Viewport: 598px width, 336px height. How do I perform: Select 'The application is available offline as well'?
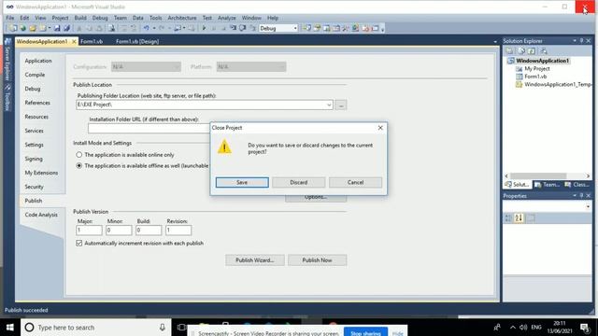point(78,166)
